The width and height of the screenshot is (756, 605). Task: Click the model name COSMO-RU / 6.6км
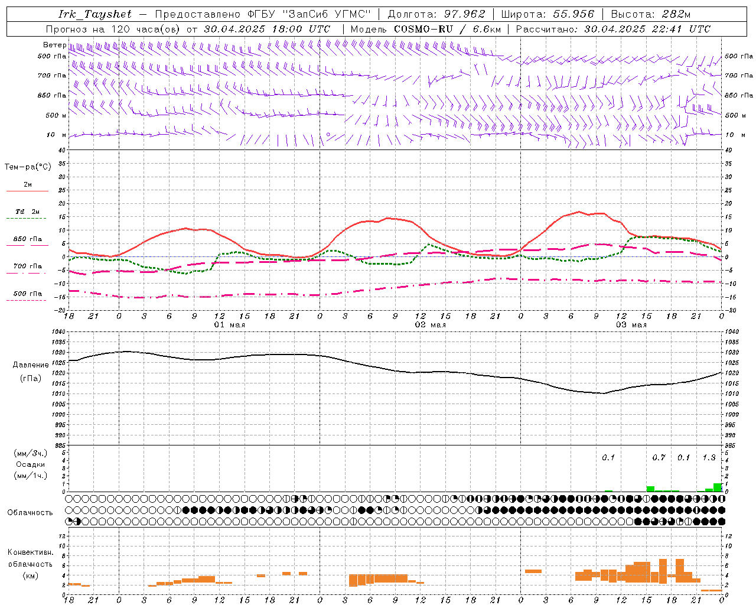coord(447,29)
